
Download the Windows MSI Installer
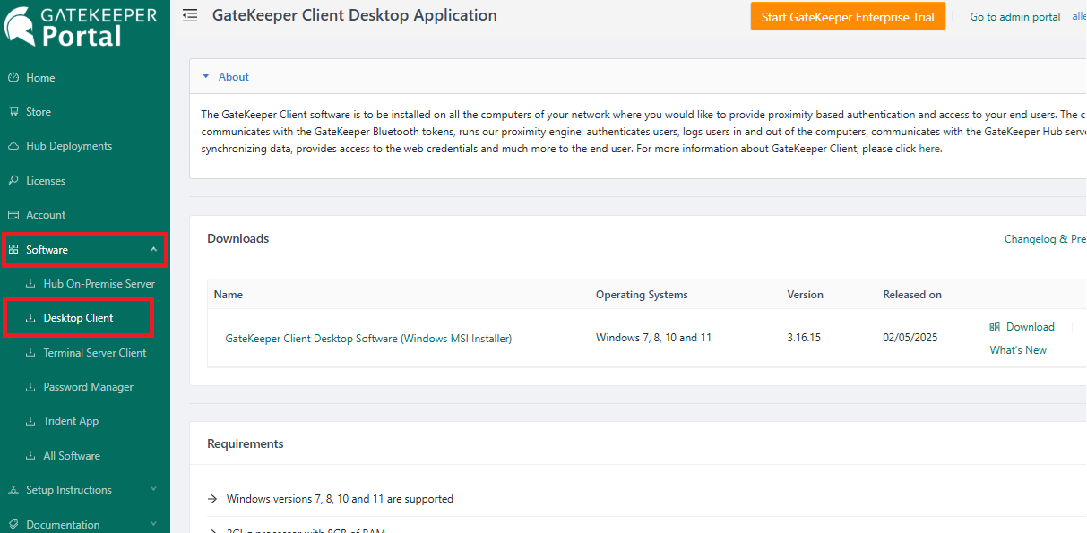tap(1031, 327)
